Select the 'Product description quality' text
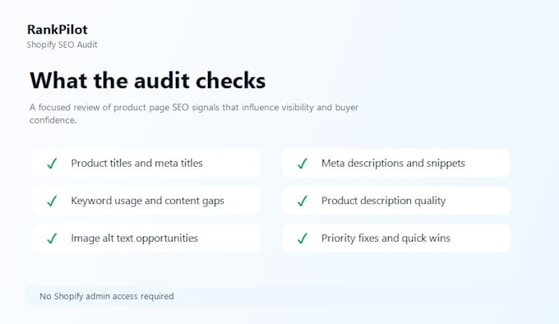This screenshot has width=559, height=324. (x=384, y=201)
